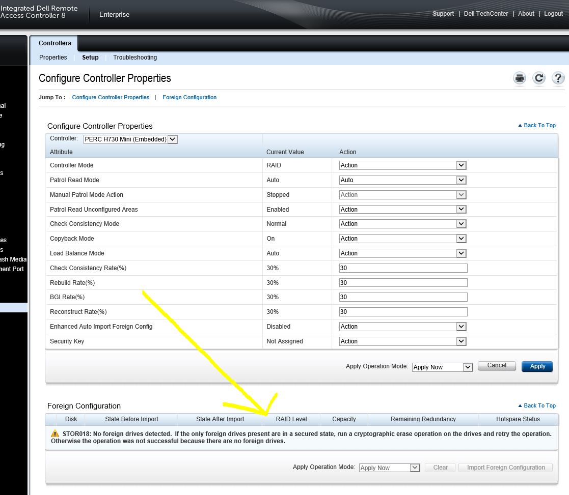Click Back To Top in Configure Controller Properties
The image size is (569, 495).
coord(537,125)
